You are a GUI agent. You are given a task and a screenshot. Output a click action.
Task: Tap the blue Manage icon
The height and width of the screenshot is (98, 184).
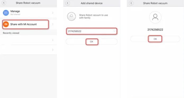coord(6,13)
